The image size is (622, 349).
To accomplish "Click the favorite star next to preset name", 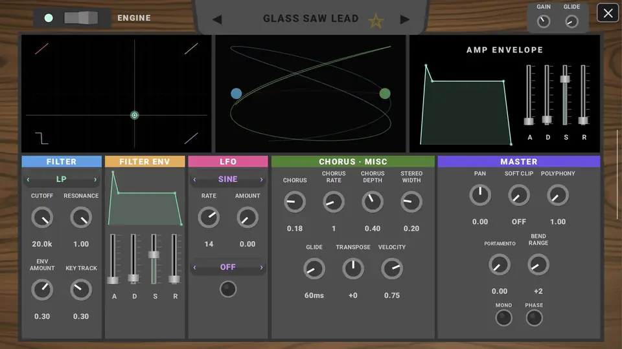I will [x=376, y=20].
